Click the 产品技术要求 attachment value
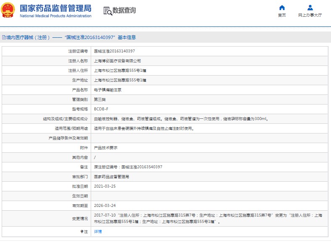331x243 pixels. coord(105,148)
